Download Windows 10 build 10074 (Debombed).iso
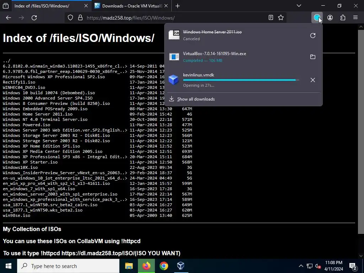Viewport: 364px width, 273px height. [x=49, y=93]
